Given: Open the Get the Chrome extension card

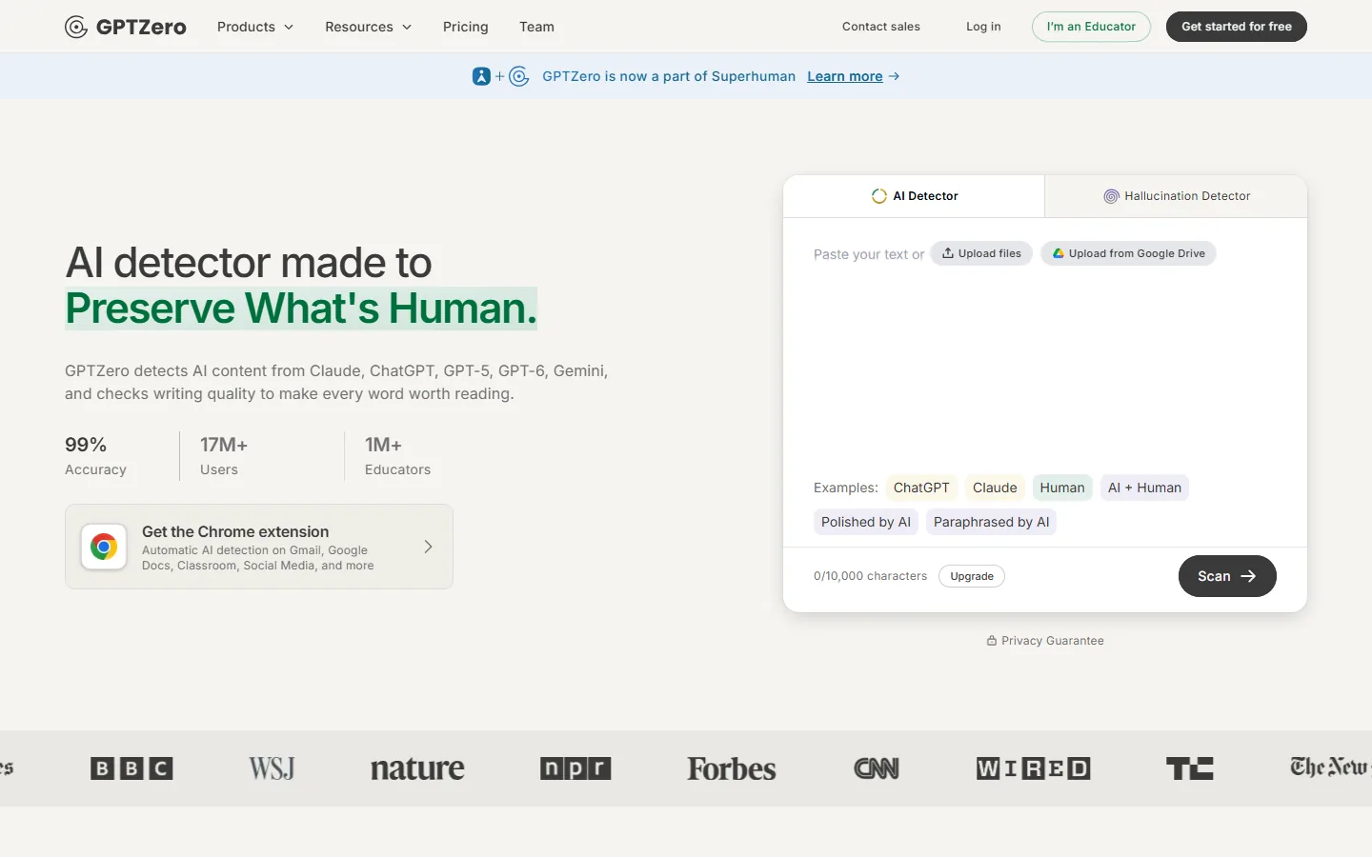Looking at the screenshot, I should click(x=259, y=547).
